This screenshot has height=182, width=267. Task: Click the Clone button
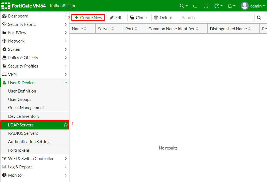pos(138,18)
